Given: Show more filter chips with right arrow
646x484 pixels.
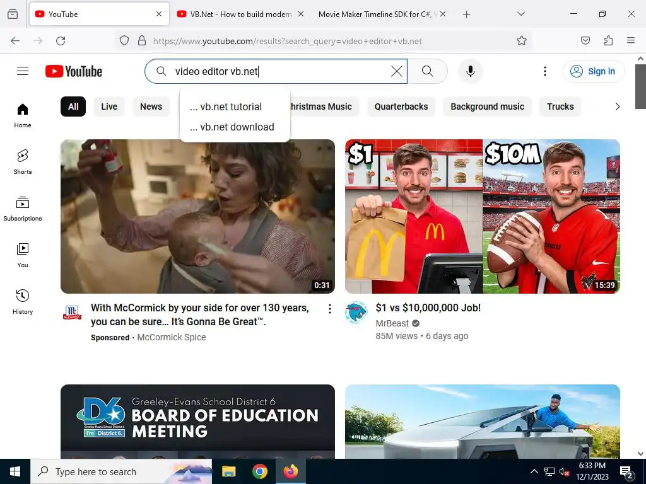Looking at the screenshot, I should tap(617, 107).
